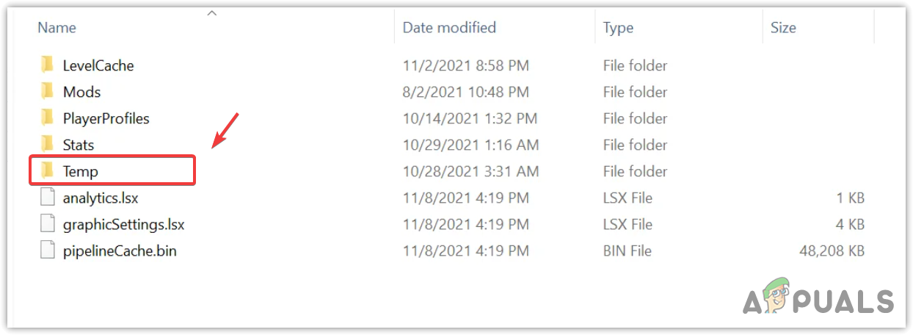
Task: Select the Mods folder name
Action: click(81, 92)
